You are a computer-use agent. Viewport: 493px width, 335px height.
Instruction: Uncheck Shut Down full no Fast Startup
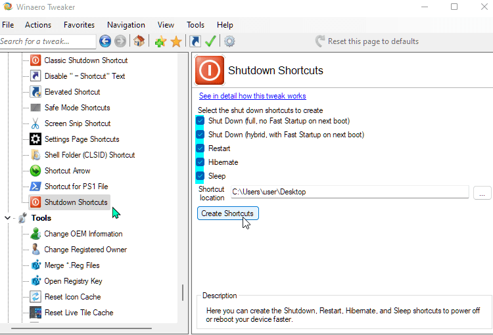[x=200, y=121]
